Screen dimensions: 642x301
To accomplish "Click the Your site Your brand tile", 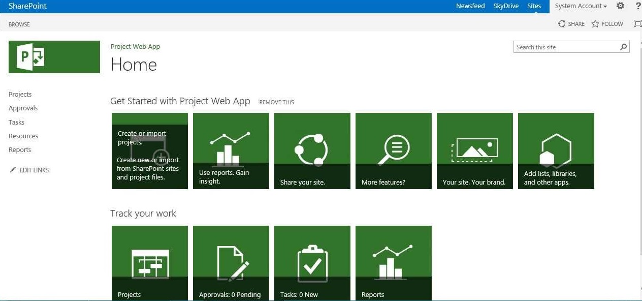I will click(475, 151).
